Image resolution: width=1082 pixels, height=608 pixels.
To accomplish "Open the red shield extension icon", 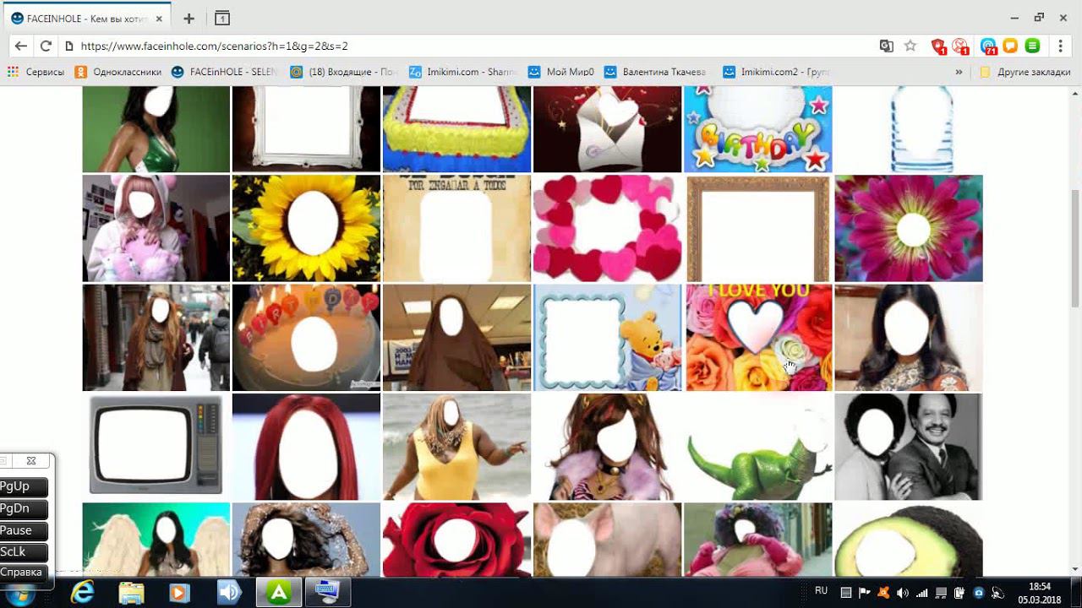I will (x=937, y=46).
